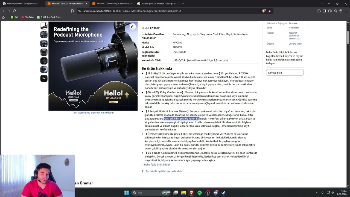Open the FotMob bookmark

[x=49, y=17]
